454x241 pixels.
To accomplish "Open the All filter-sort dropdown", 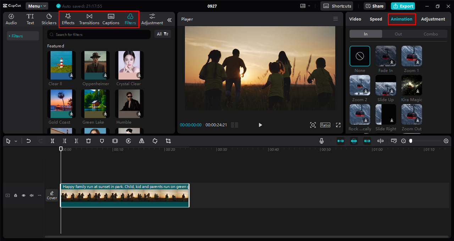I will point(162,34).
